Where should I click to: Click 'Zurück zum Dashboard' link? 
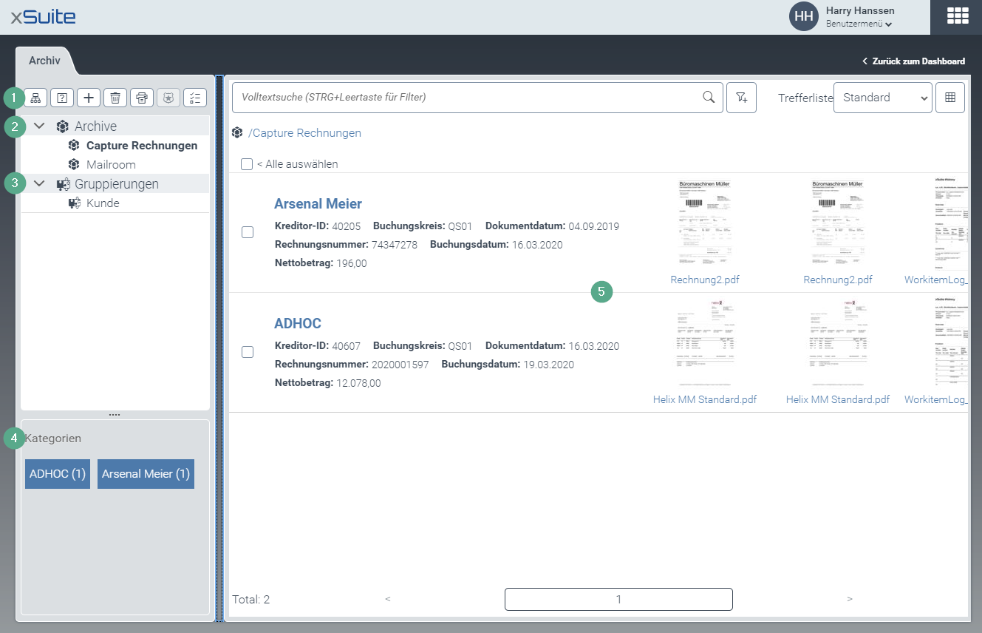tap(914, 61)
